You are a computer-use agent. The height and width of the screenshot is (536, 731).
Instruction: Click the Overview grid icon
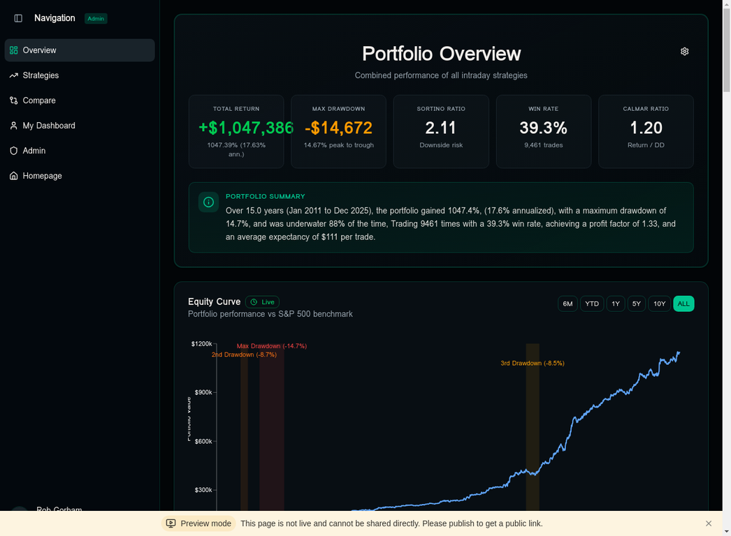[x=14, y=50]
